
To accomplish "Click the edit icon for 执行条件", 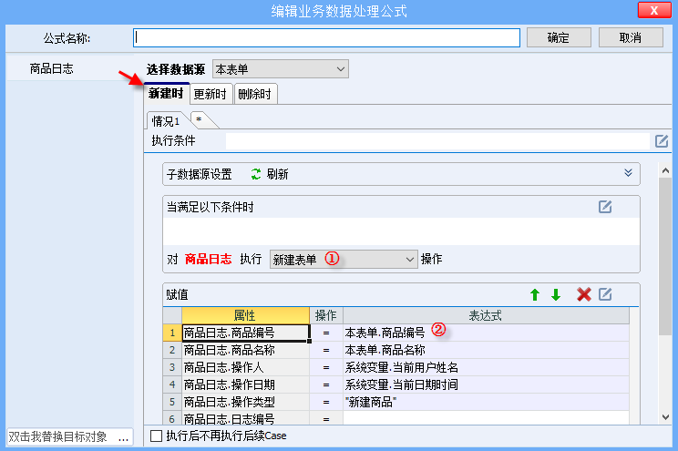I will click(662, 141).
